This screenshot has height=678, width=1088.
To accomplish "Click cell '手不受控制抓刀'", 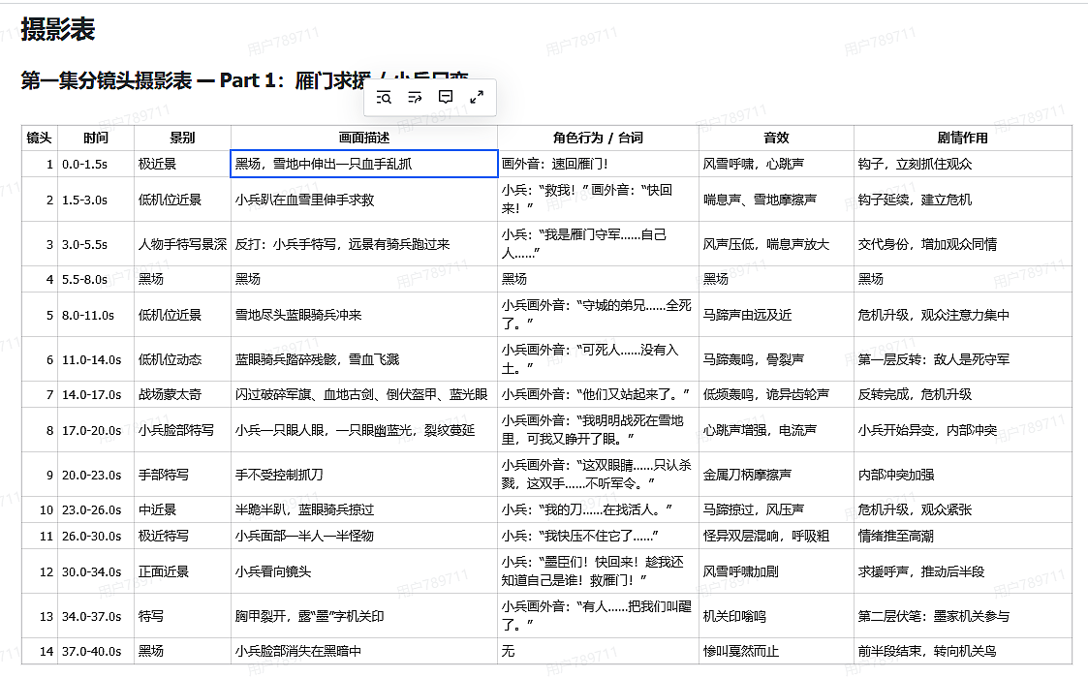I will pyautogui.click(x=364, y=475).
